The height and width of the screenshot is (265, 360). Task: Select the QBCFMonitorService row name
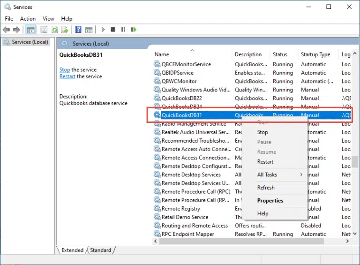point(186,64)
